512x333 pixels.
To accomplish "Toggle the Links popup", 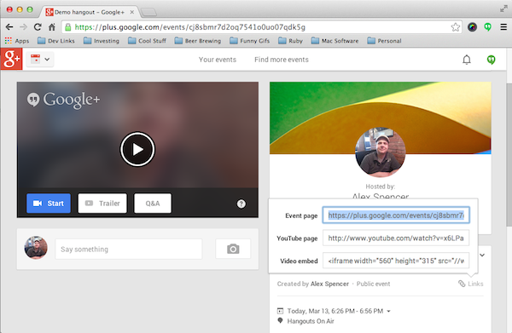I will 470,284.
